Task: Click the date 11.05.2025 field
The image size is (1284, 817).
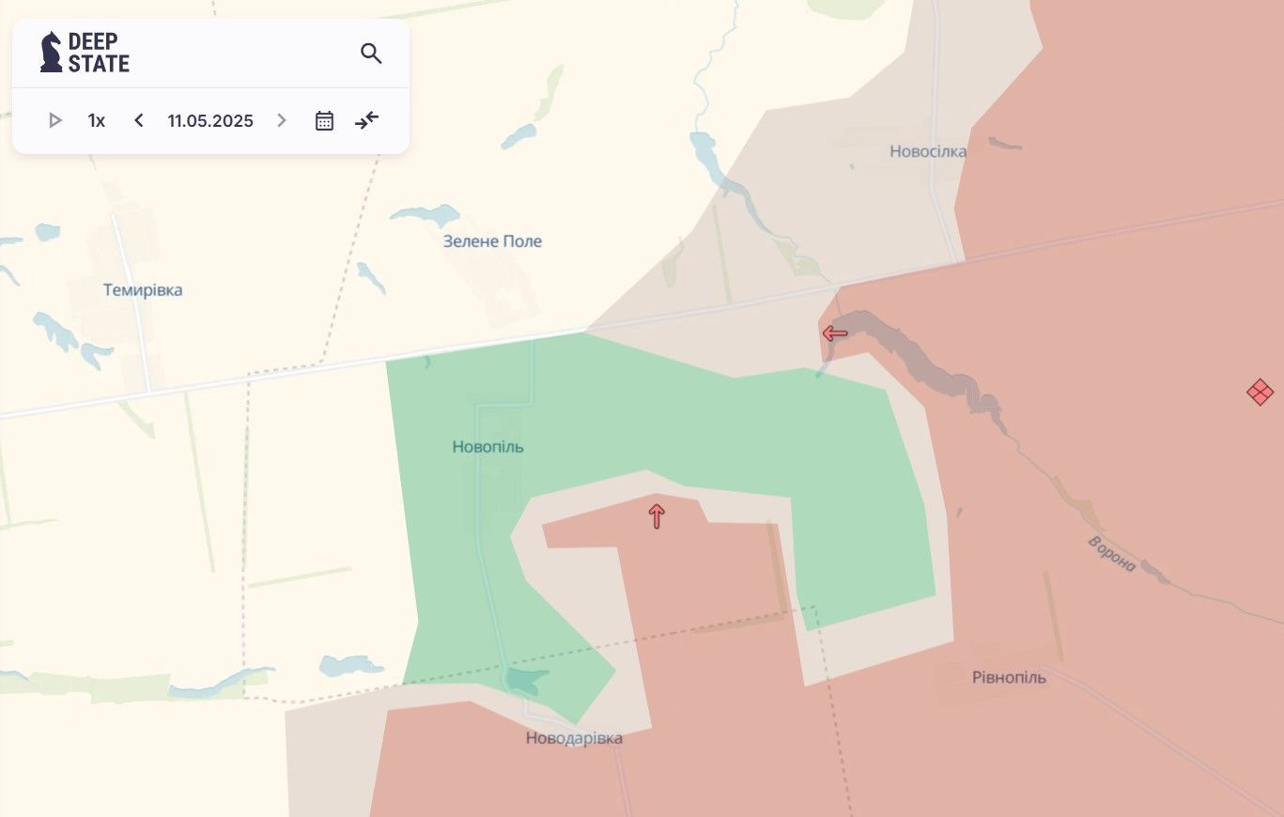Action: (x=210, y=120)
